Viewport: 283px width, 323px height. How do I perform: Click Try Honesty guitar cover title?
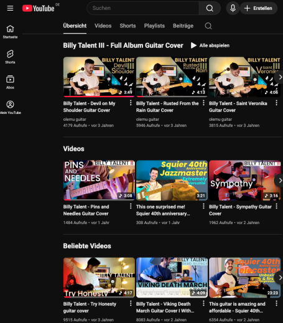point(90,307)
